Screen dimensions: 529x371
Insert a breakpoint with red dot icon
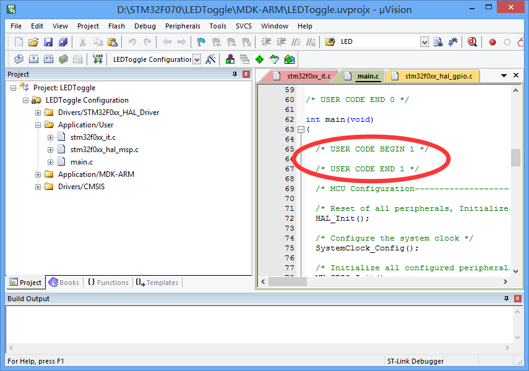(492, 42)
